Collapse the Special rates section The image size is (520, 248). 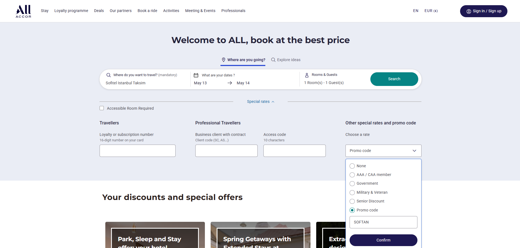[x=260, y=101]
